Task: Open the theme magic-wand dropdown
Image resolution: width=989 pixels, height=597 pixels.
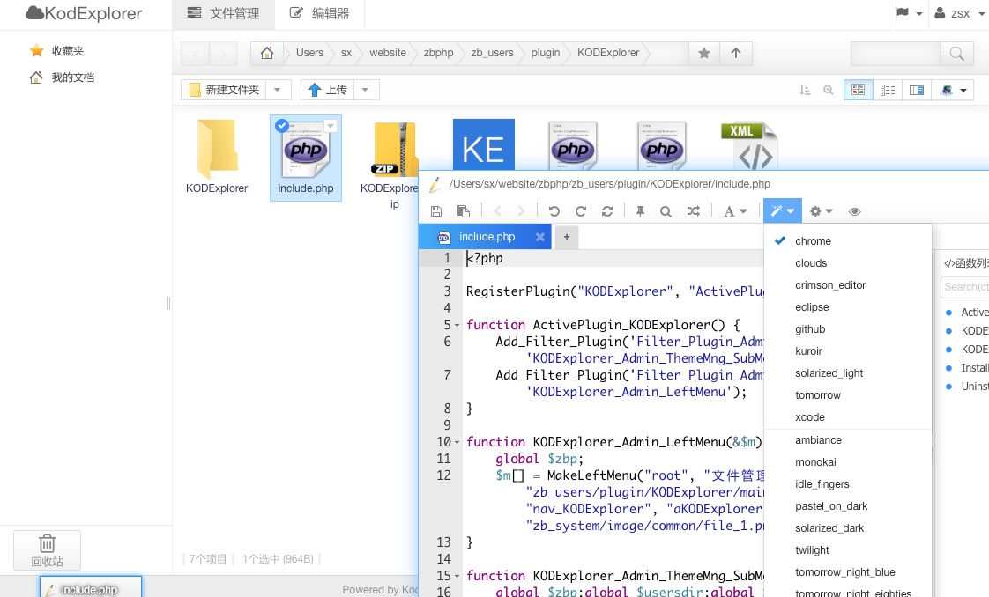Action: 783,211
